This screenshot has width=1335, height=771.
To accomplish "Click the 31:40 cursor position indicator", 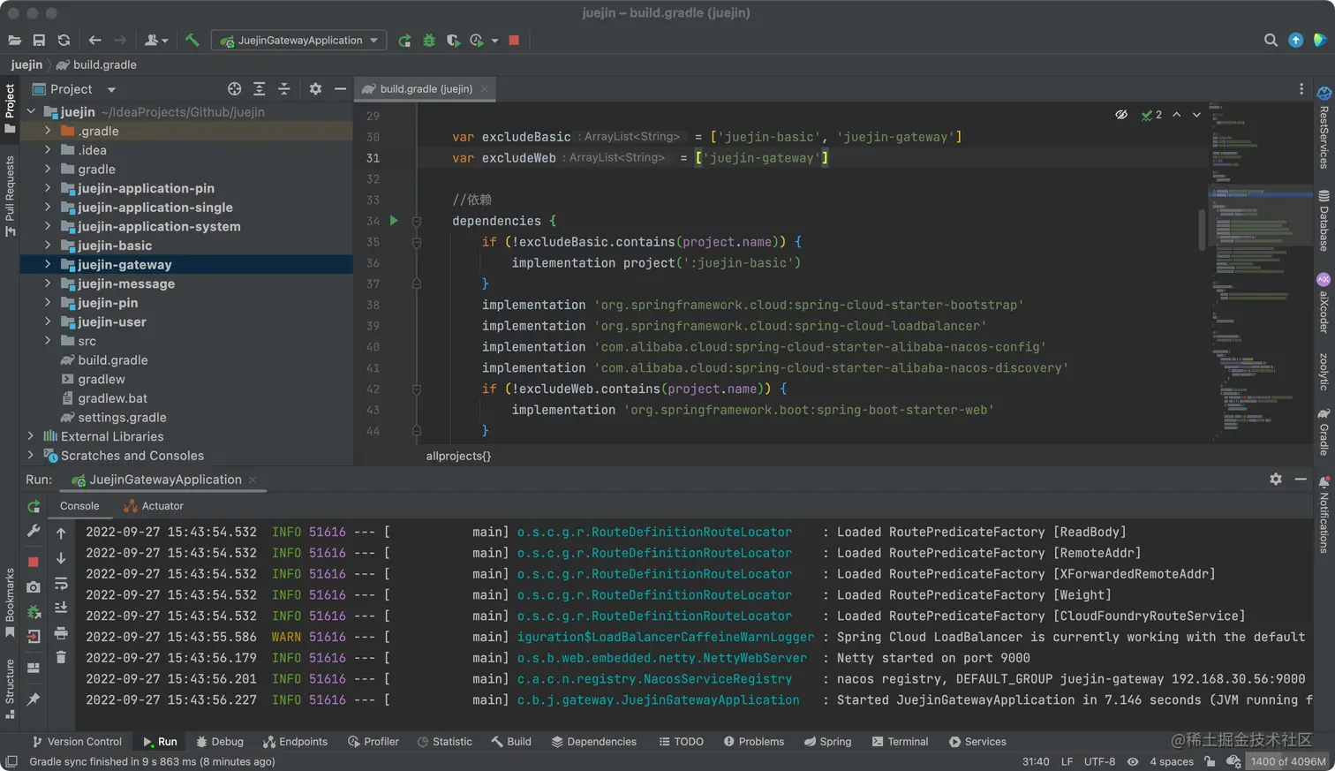I will [x=1036, y=761].
